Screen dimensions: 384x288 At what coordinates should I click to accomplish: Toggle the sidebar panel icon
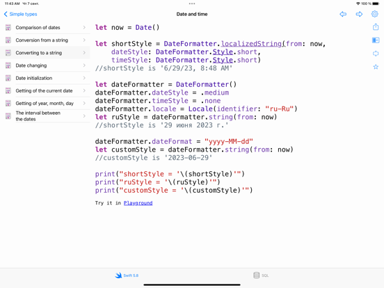[376, 40]
